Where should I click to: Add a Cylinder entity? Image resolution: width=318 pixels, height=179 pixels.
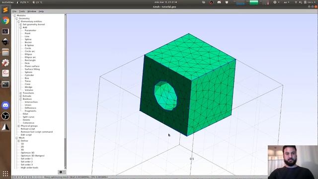click(29, 75)
